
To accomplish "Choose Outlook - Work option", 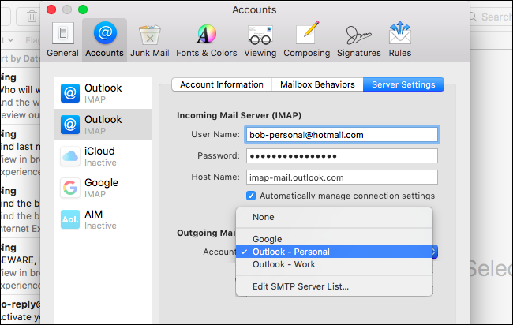I will (x=334, y=264).
